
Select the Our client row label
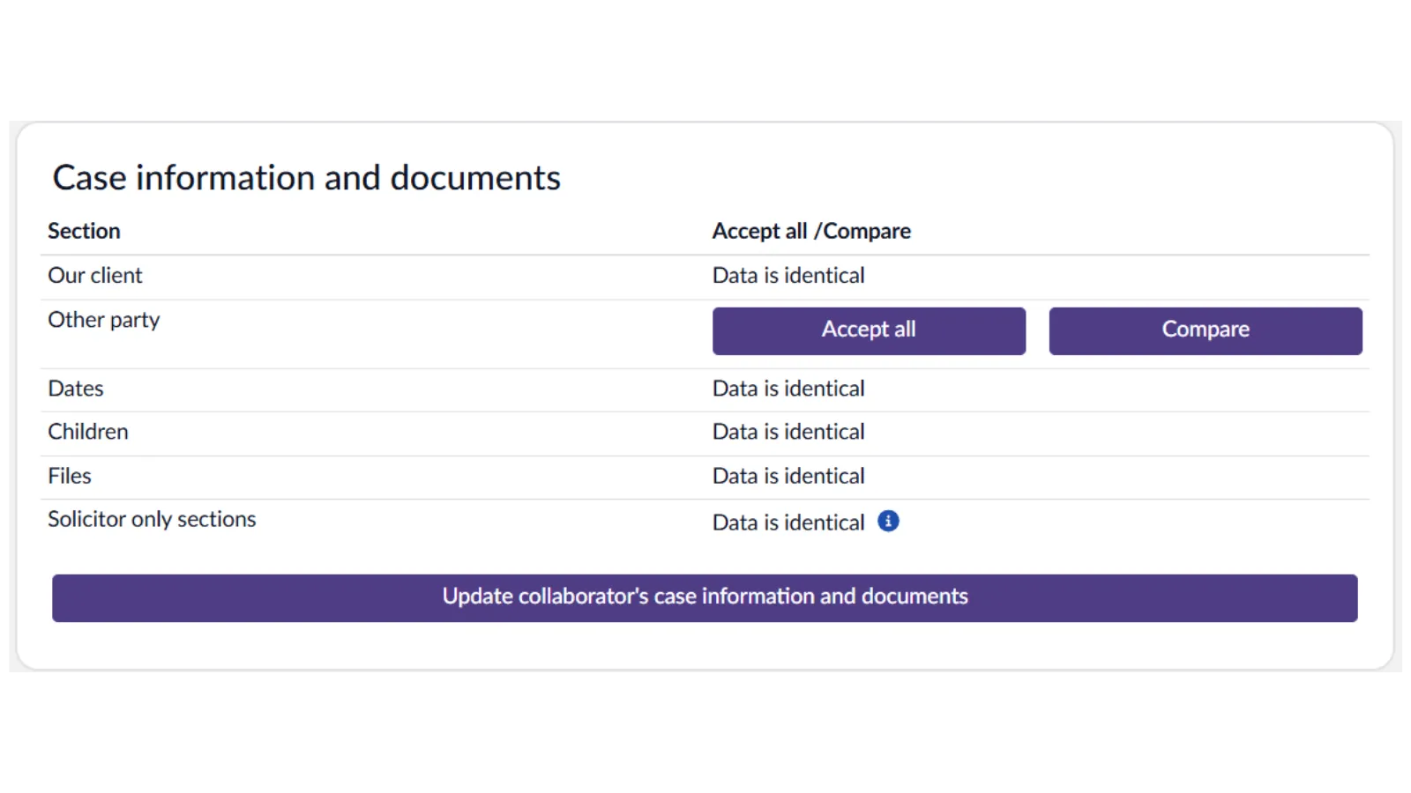coord(94,276)
